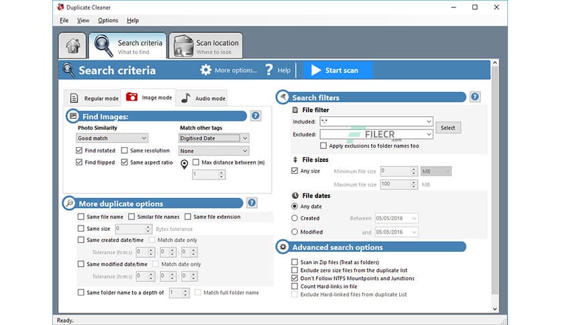Viewport: 561px width, 325px height.
Task: Click the Search filters funnel icon
Action: (283, 97)
